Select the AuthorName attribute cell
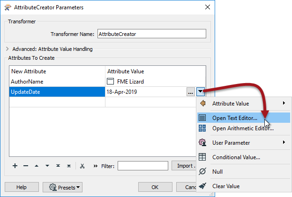 pyautogui.click(x=57, y=81)
